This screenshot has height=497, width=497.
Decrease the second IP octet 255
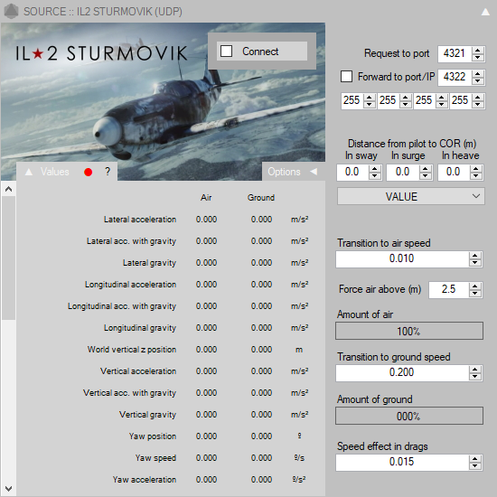pos(406,105)
